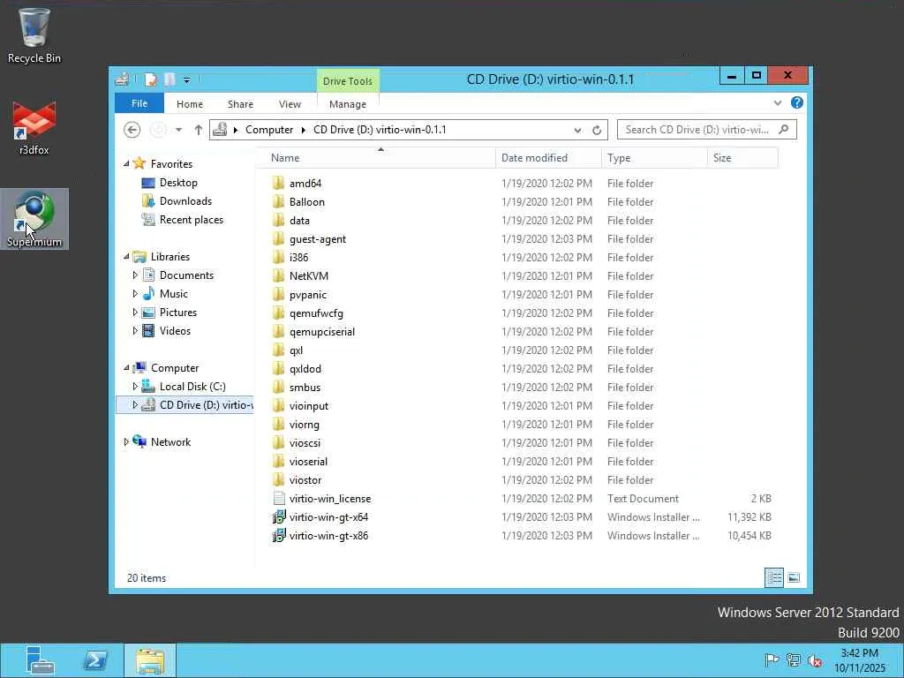The width and height of the screenshot is (904, 678).
Task: Select the virtio-win-gt-x64 installer icon
Action: [x=279, y=517]
